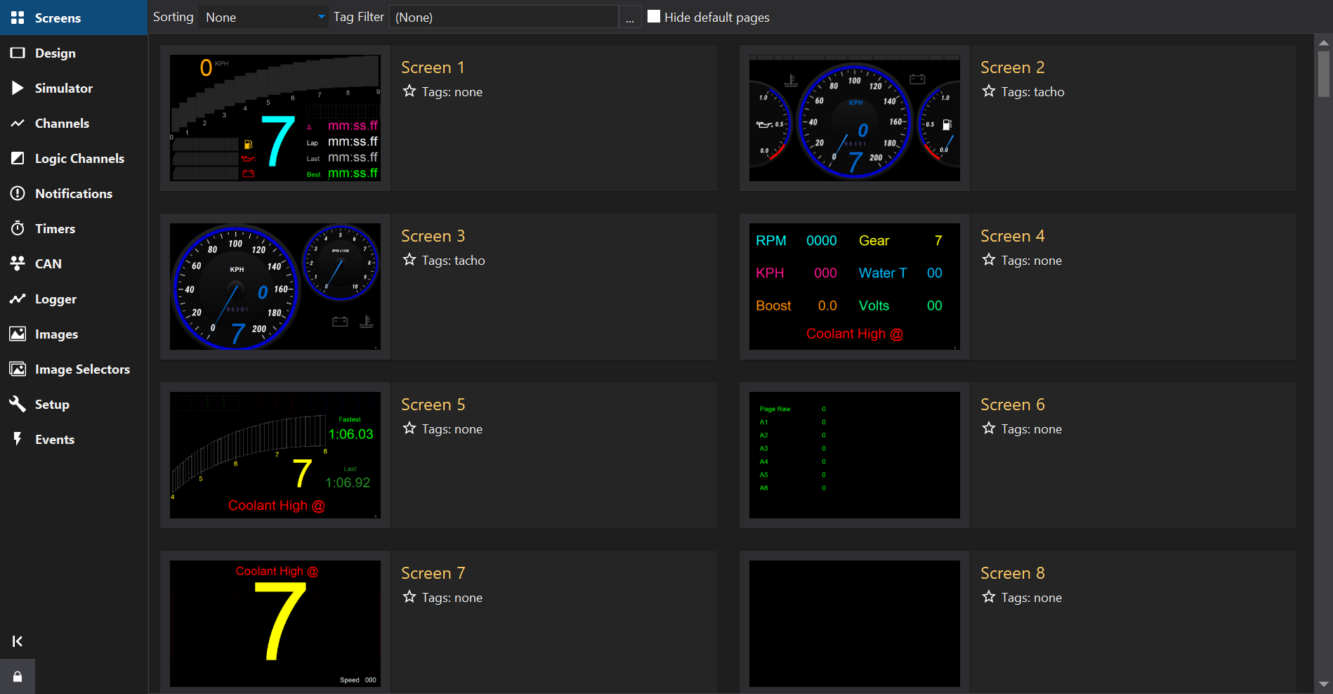The width and height of the screenshot is (1333, 694).
Task: Switch to the Design section
Action: click(x=55, y=53)
